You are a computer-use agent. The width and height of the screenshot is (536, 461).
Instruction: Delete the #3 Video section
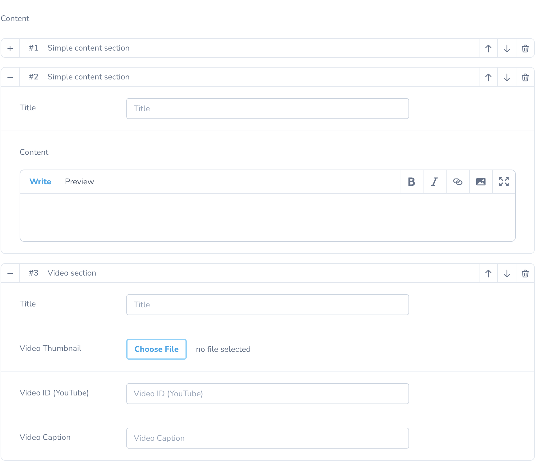pyautogui.click(x=525, y=273)
